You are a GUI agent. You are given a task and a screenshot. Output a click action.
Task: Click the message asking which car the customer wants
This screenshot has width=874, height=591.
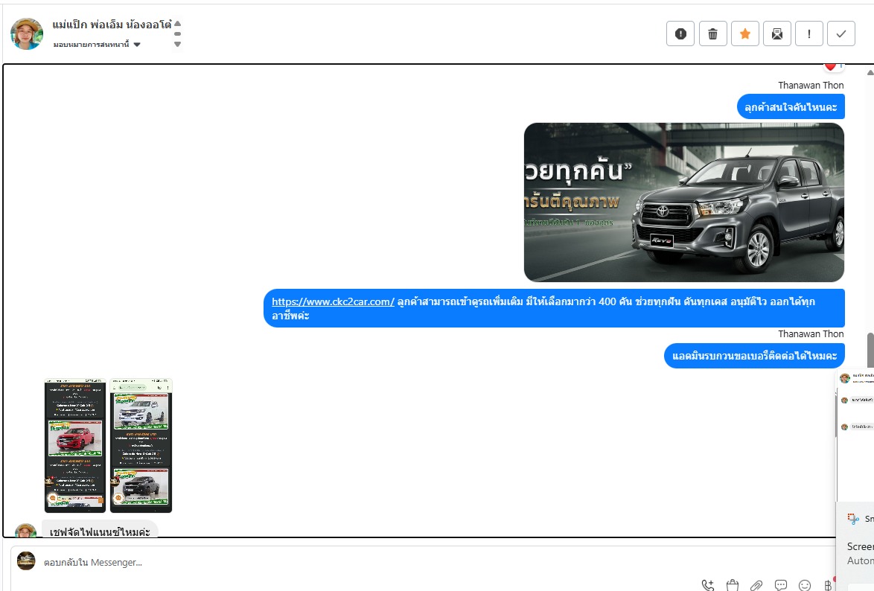[791, 107]
